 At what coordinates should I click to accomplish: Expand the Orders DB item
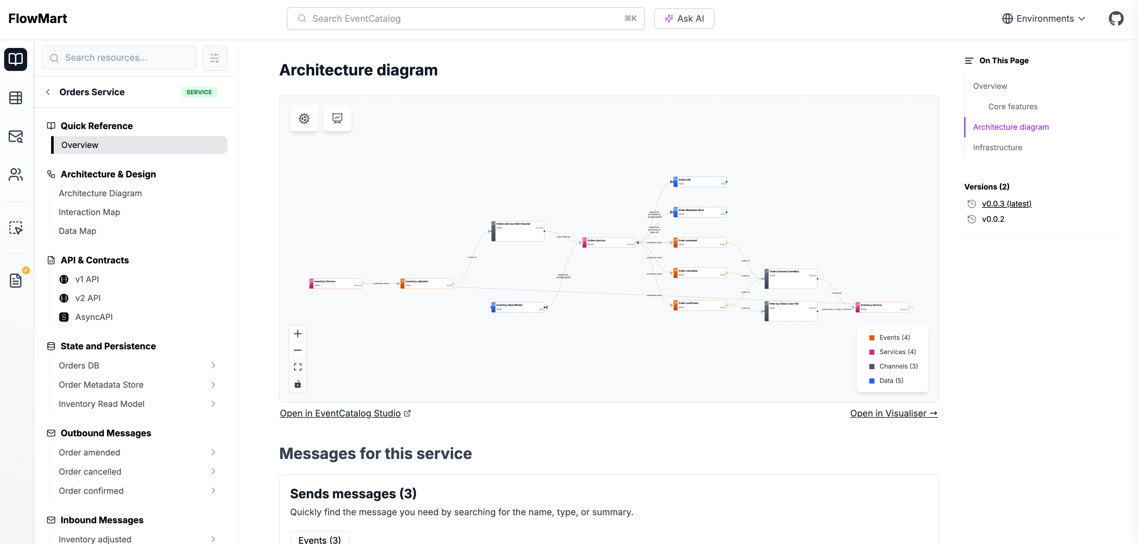click(213, 365)
